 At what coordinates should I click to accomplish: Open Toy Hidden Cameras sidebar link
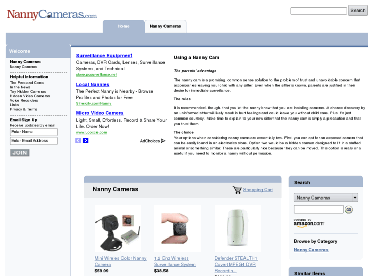(x=28, y=91)
